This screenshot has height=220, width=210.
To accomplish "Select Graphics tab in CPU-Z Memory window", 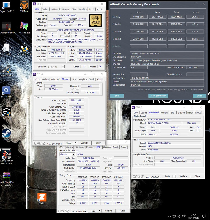I will [x=83, y=79].
